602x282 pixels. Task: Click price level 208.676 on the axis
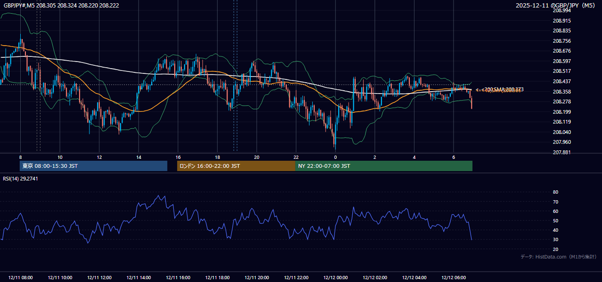561,51
